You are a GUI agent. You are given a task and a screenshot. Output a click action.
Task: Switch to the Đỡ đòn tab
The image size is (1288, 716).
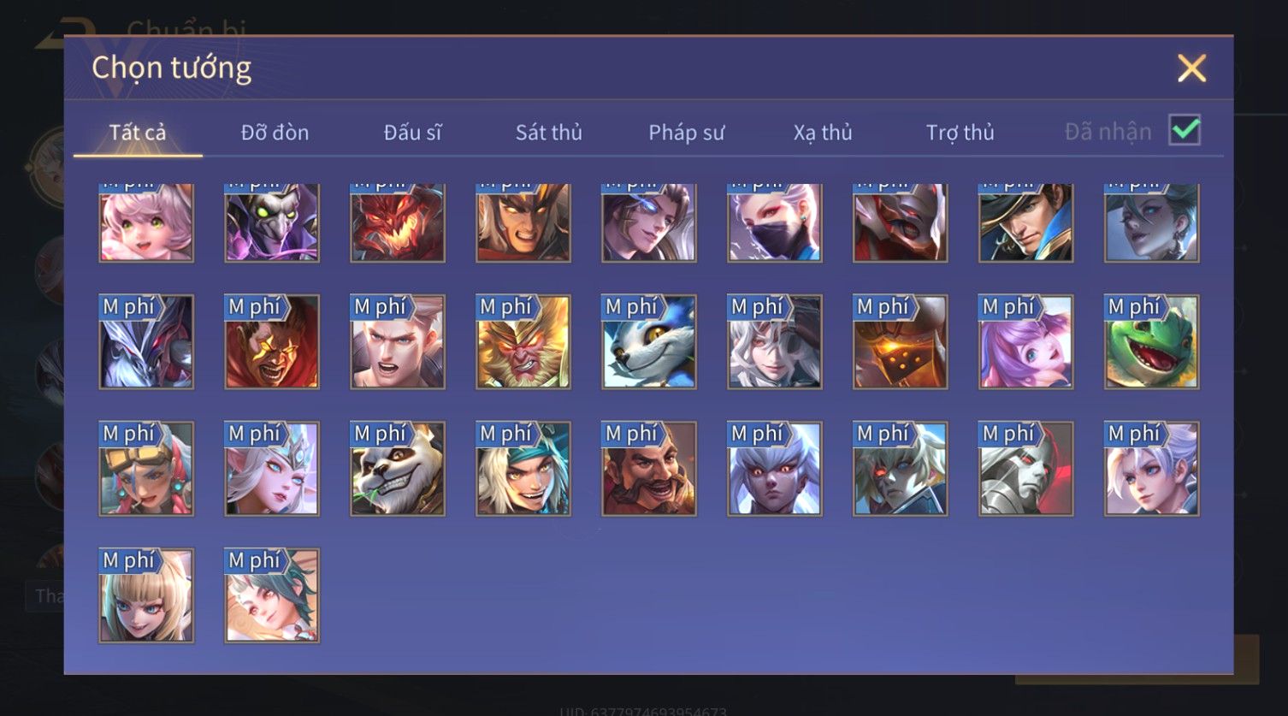coord(275,133)
